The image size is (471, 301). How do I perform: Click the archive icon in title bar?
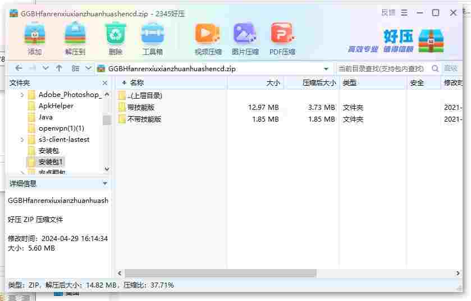tap(14, 13)
